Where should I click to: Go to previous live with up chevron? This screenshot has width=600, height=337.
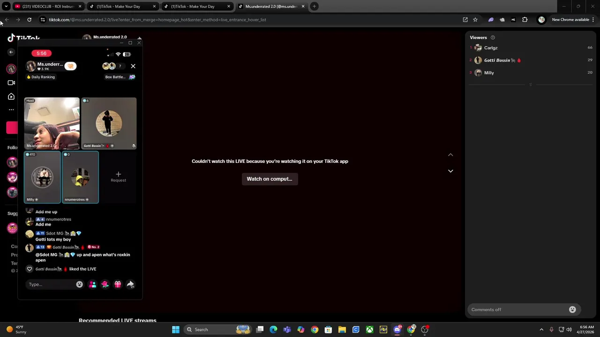(450, 155)
